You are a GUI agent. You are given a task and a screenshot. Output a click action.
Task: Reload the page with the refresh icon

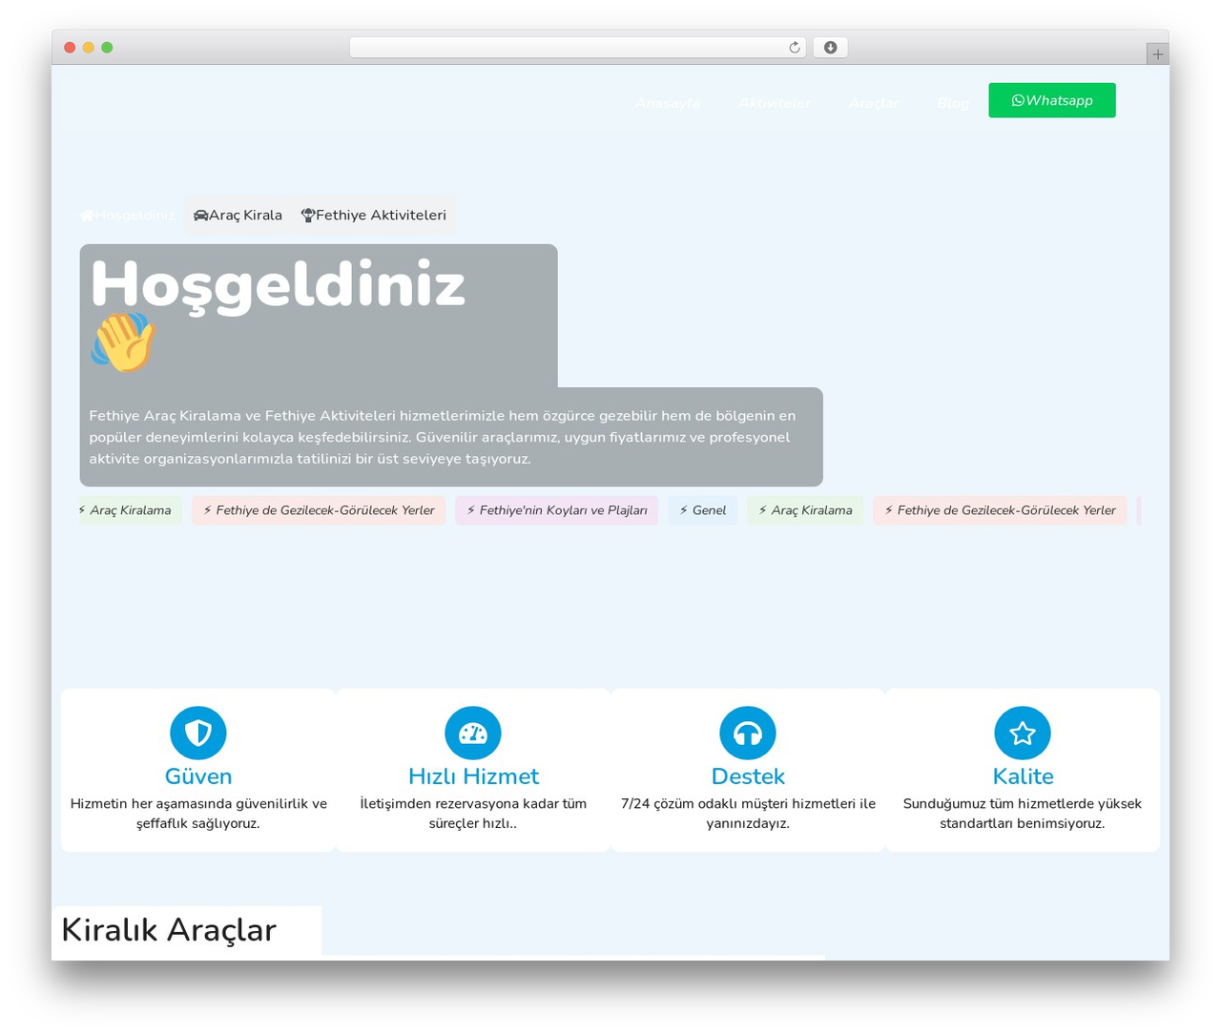click(795, 48)
